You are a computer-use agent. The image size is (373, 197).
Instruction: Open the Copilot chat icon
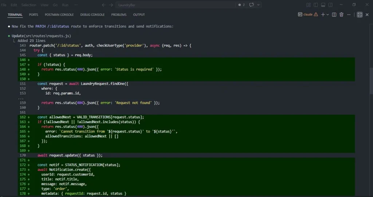251,5
